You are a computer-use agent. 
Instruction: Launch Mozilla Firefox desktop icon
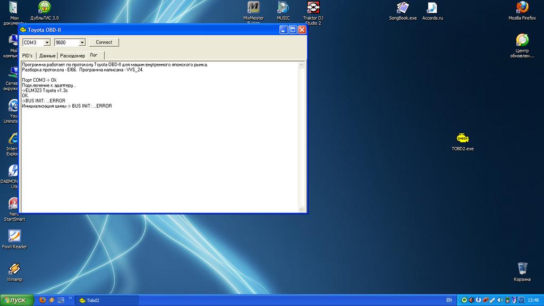[522, 7]
